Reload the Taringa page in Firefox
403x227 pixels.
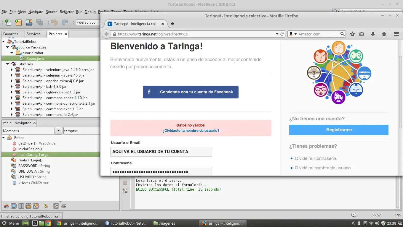pos(282,34)
